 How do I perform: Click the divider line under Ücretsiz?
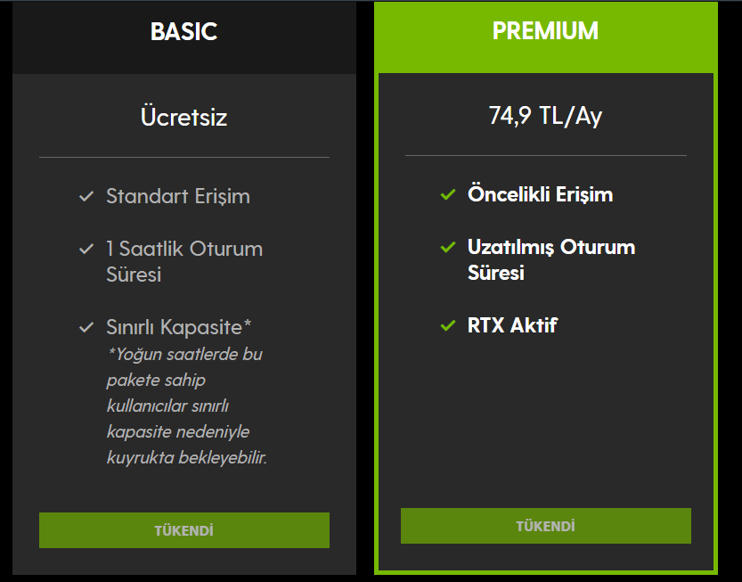click(184, 157)
